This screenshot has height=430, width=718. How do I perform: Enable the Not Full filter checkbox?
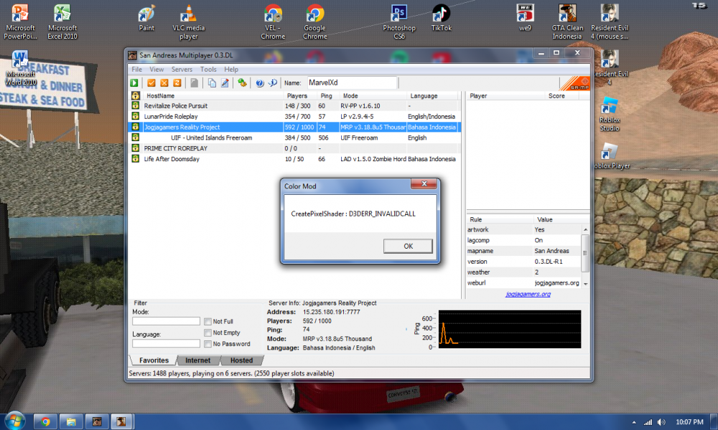[208, 322]
